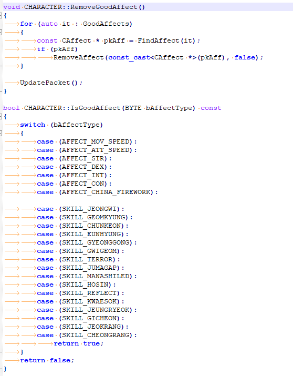
Task: Click the SKILL_JEONGWI case line
Action: pos(80,209)
